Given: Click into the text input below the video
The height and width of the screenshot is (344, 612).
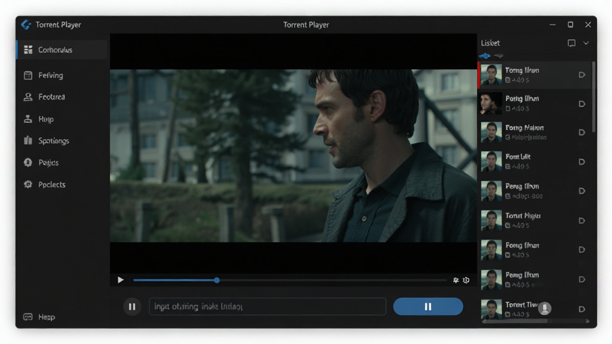Looking at the screenshot, I should pyautogui.click(x=267, y=306).
